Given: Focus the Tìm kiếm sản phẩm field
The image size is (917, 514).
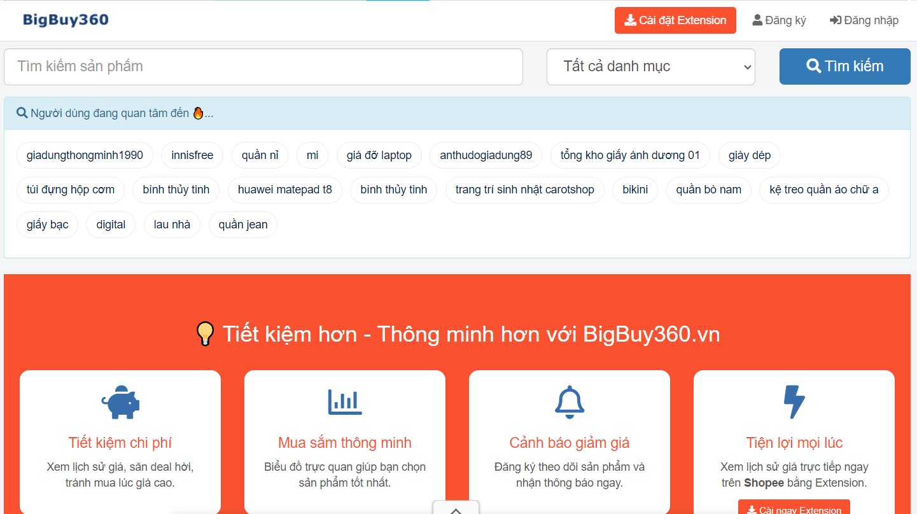Looking at the screenshot, I should point(263,67).
